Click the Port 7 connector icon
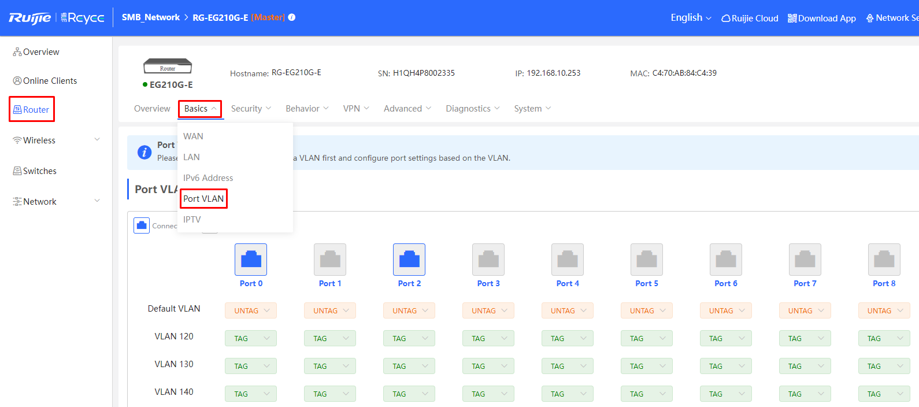This screenshot has width=919, height=407. [x=805, y=260]
